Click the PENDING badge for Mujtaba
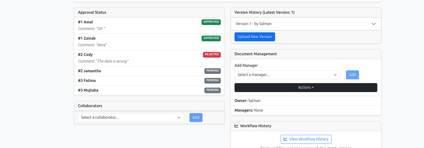 click(213, 90)
